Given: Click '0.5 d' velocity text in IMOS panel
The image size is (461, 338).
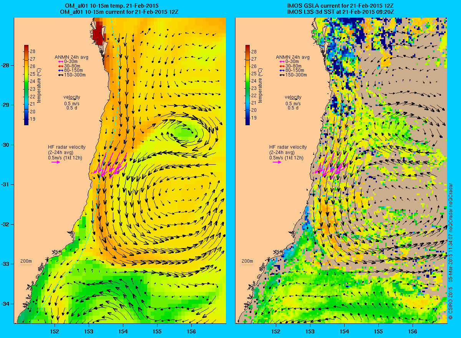Looking at the screenshot, I should pos(294,108).
